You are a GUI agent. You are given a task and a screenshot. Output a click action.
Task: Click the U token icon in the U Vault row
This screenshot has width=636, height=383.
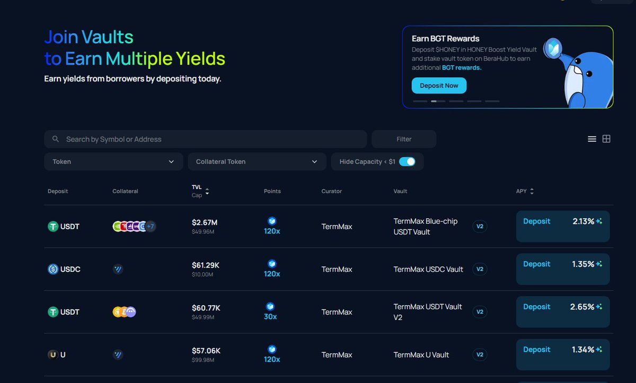[53, 355]
